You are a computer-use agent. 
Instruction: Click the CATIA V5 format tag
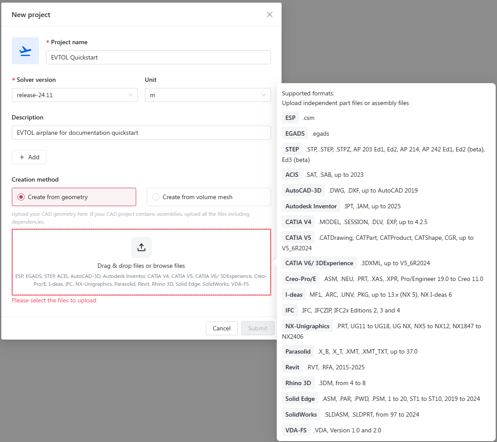[x=298, y=238]
